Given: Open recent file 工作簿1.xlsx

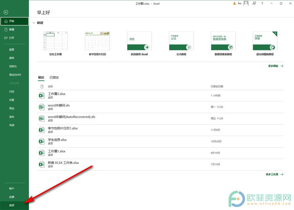Looking at the screenshot, I should [x=160, y=153].
